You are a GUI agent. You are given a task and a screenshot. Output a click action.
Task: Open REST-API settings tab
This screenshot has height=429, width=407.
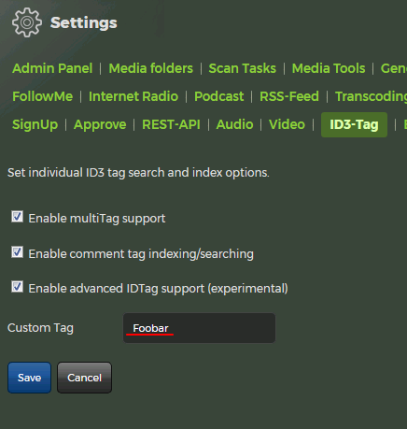click(x=171, y=124)
